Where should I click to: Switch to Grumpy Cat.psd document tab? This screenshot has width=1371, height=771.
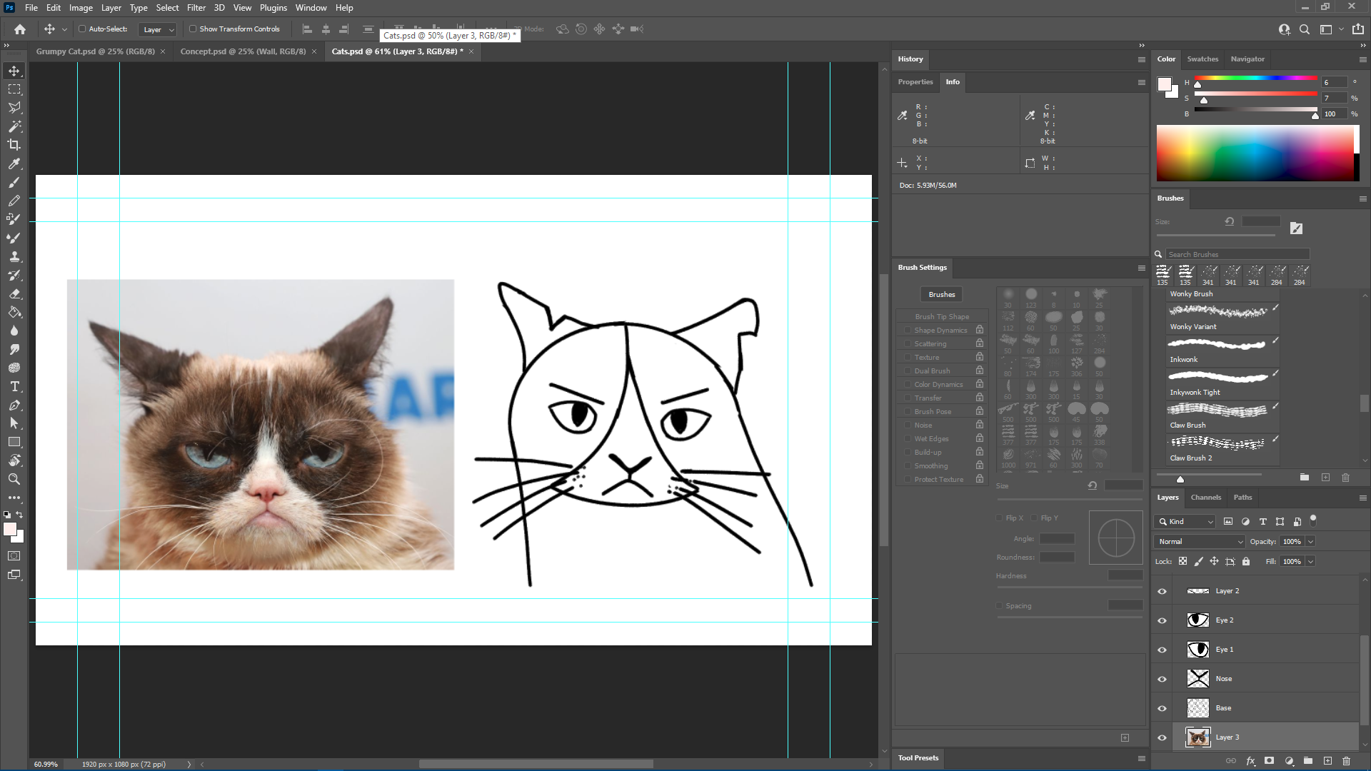point(96,51)
